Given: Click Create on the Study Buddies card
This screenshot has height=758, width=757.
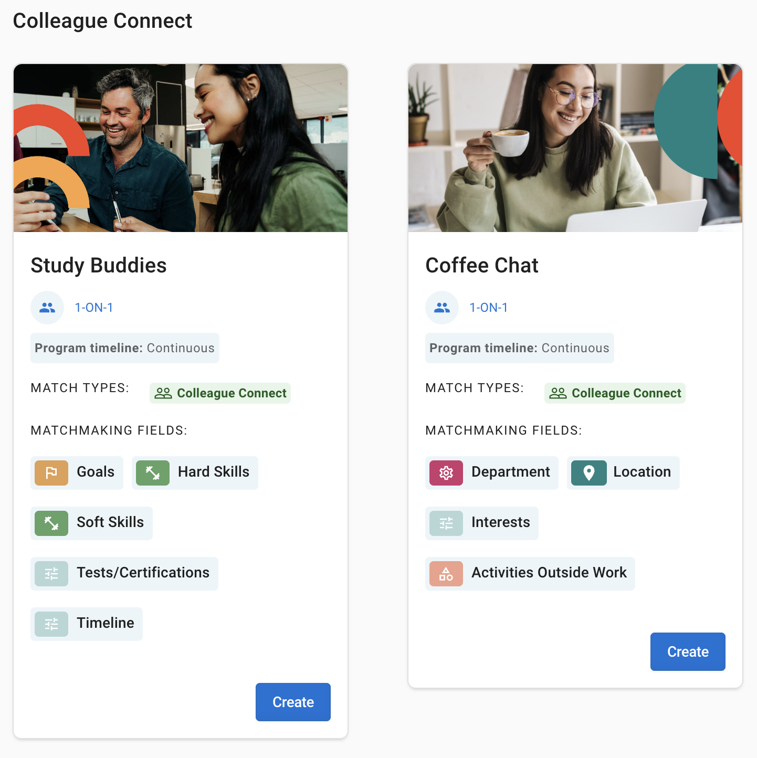Looking at the screenshot, I should [293, 702].
